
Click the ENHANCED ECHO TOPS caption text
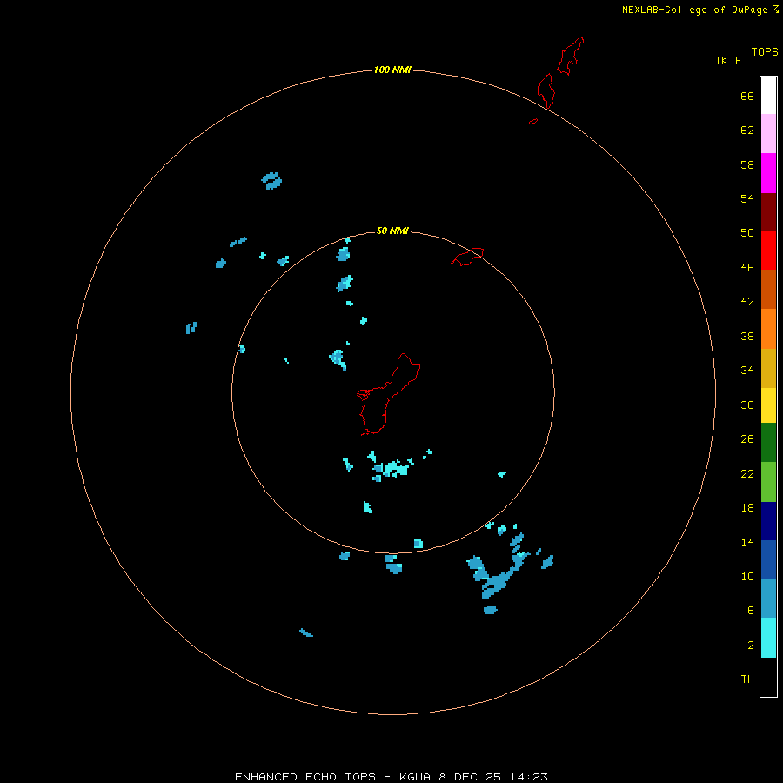coord(305,777)
